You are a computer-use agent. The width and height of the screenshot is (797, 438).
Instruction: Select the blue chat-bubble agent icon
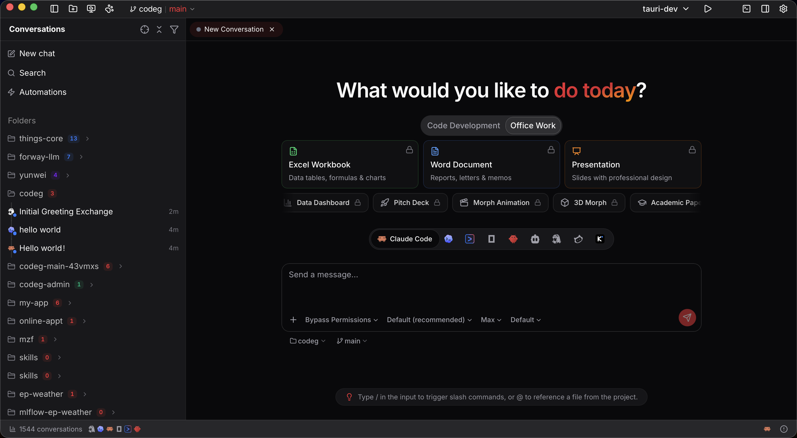tap(448, 239)
